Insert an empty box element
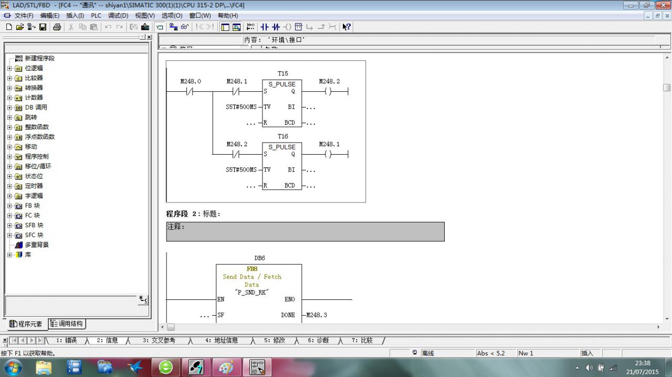Image resolution: width=672 pixels, height=377 pixels. (298, 27)
